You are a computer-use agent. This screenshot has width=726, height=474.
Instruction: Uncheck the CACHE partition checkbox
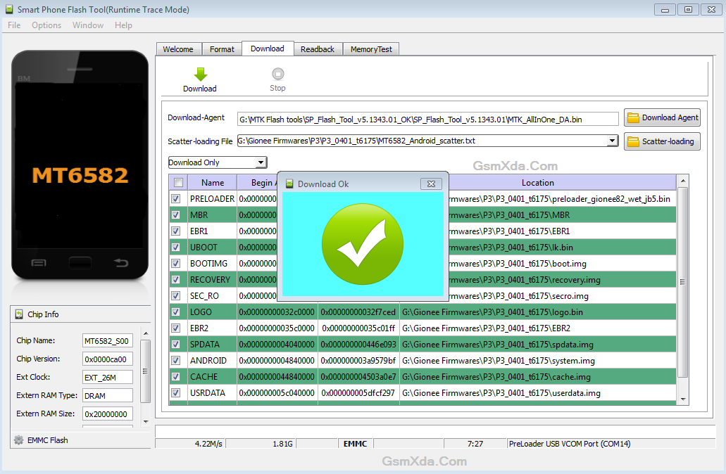(176, 377)
